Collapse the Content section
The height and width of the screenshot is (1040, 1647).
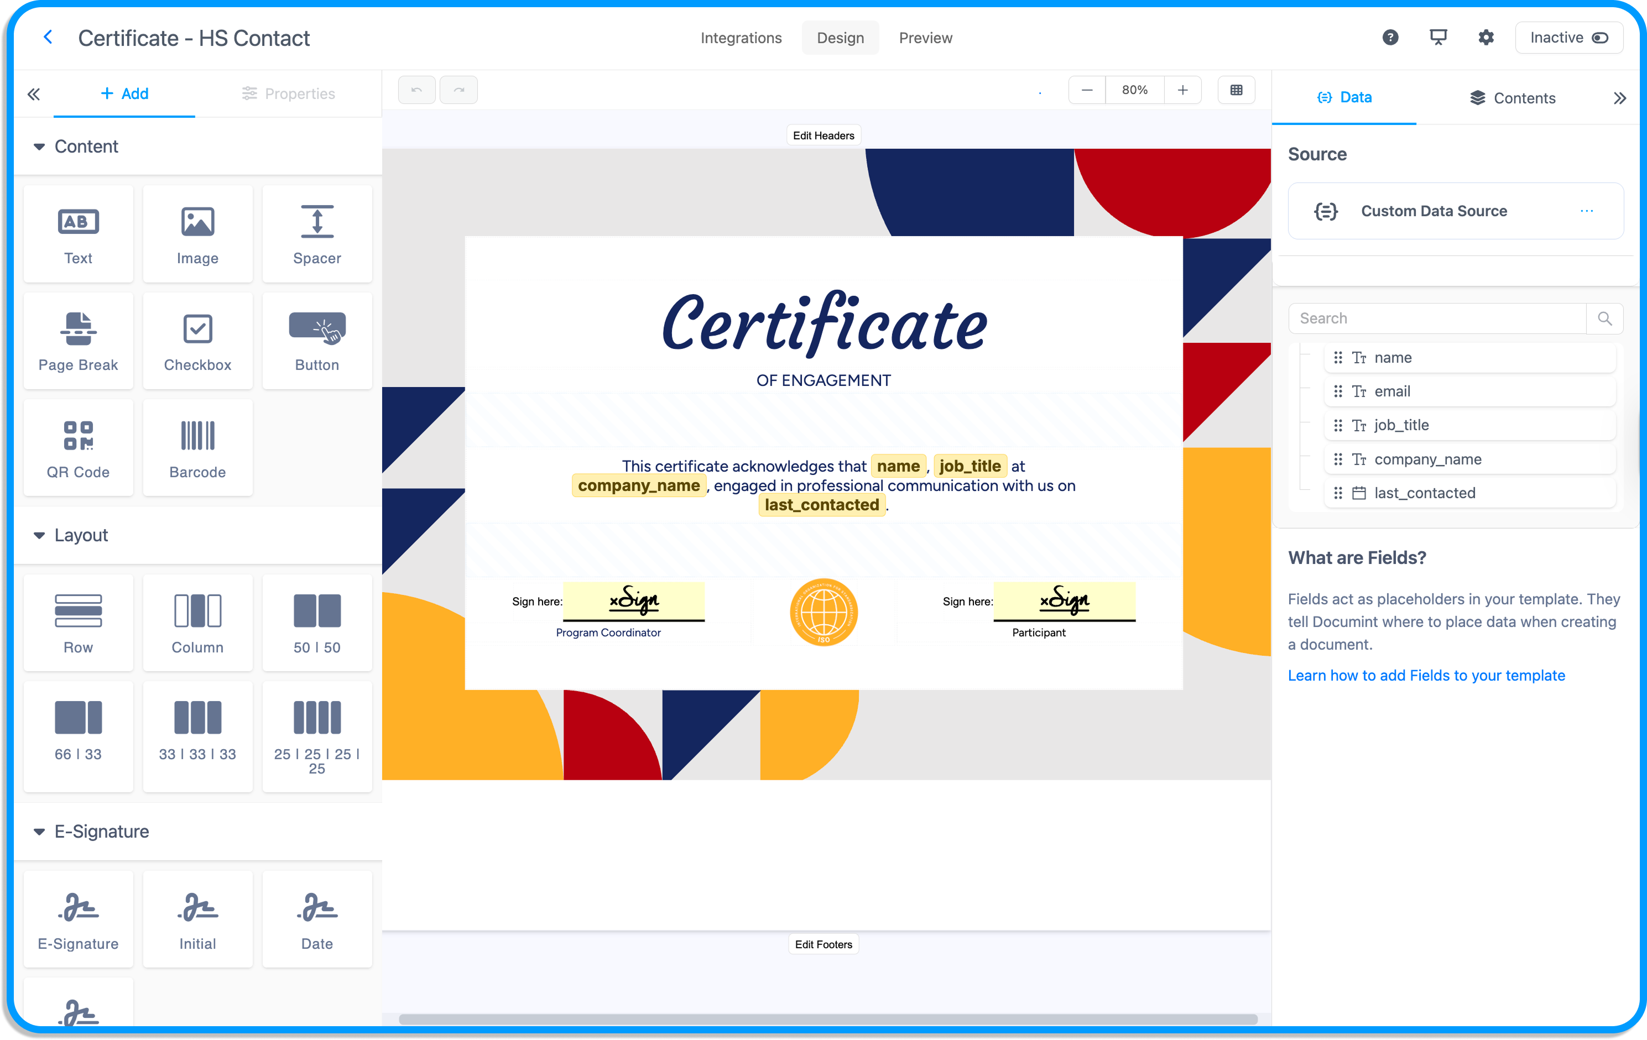(39, 147)
